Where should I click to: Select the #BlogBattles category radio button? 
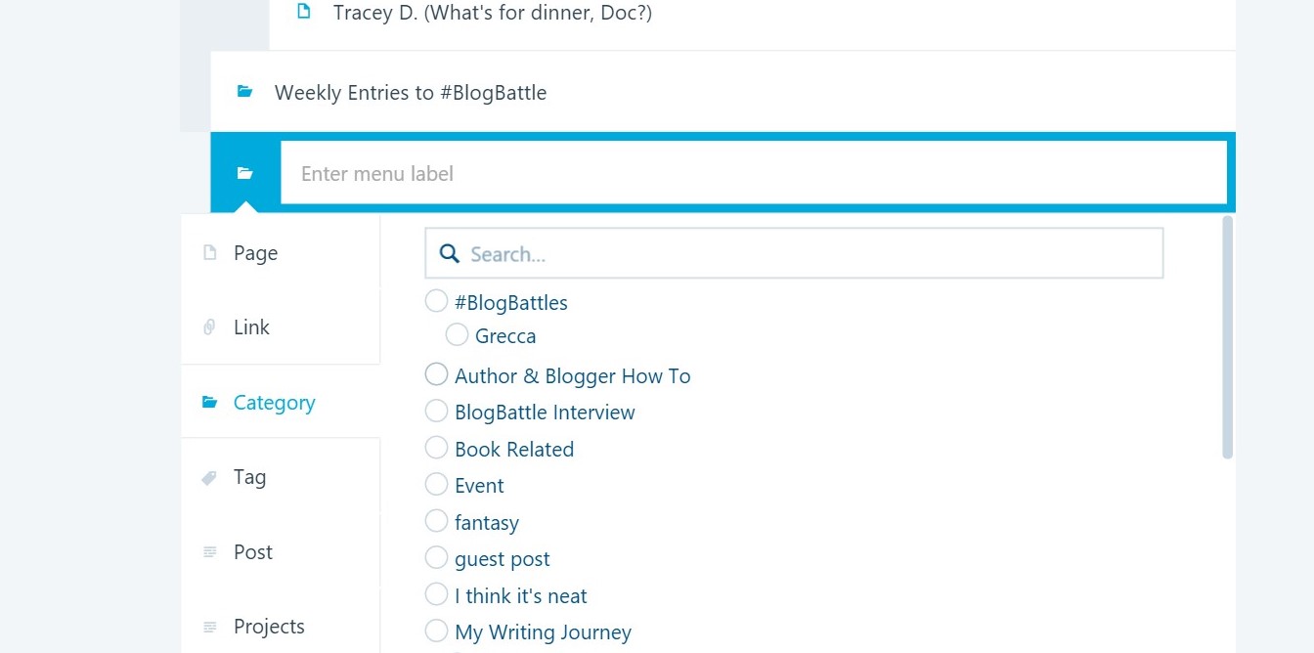click(x=436, y=302)
